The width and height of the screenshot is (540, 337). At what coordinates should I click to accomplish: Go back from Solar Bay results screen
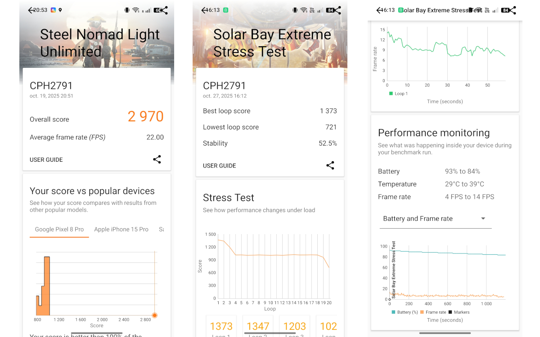[204, 10]
